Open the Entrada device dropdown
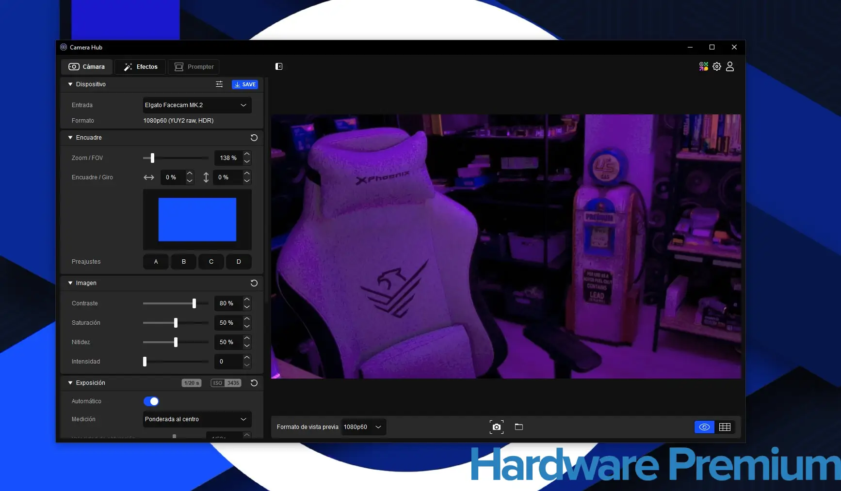841x491 pixels. [197, 105]
